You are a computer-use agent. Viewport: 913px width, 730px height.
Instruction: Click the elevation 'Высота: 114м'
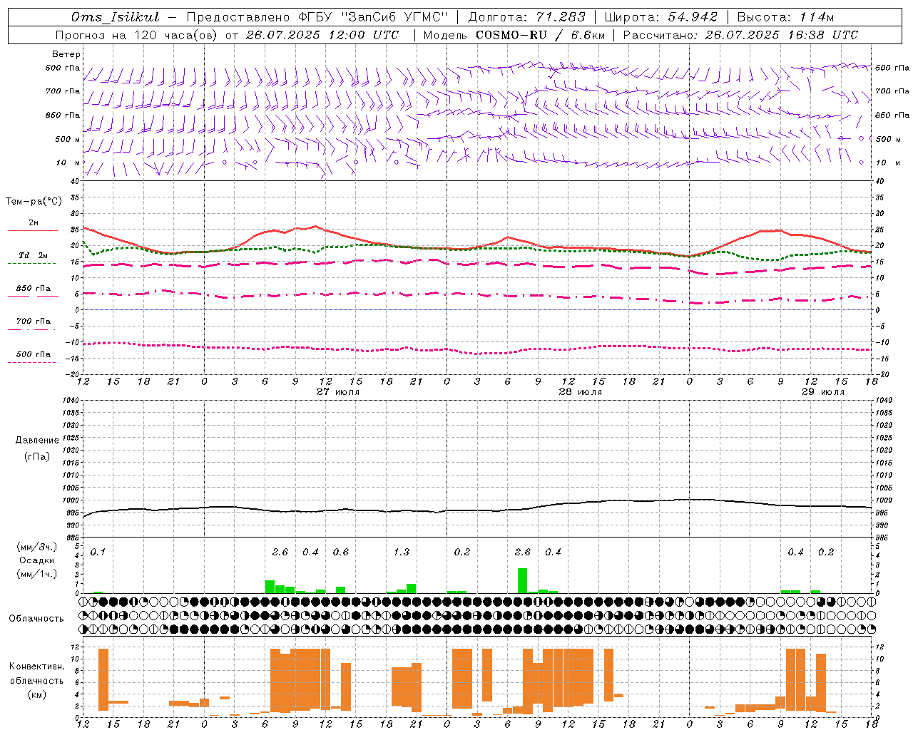(785, 17)
